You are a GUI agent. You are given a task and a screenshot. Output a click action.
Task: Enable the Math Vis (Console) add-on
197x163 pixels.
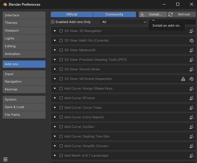(x=61, y=40)
